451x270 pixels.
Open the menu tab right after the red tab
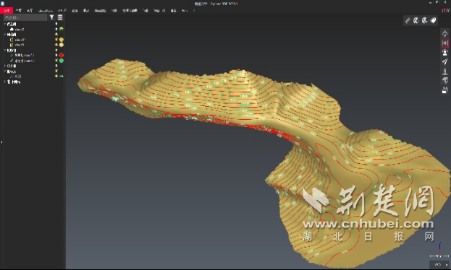[19, 11]
